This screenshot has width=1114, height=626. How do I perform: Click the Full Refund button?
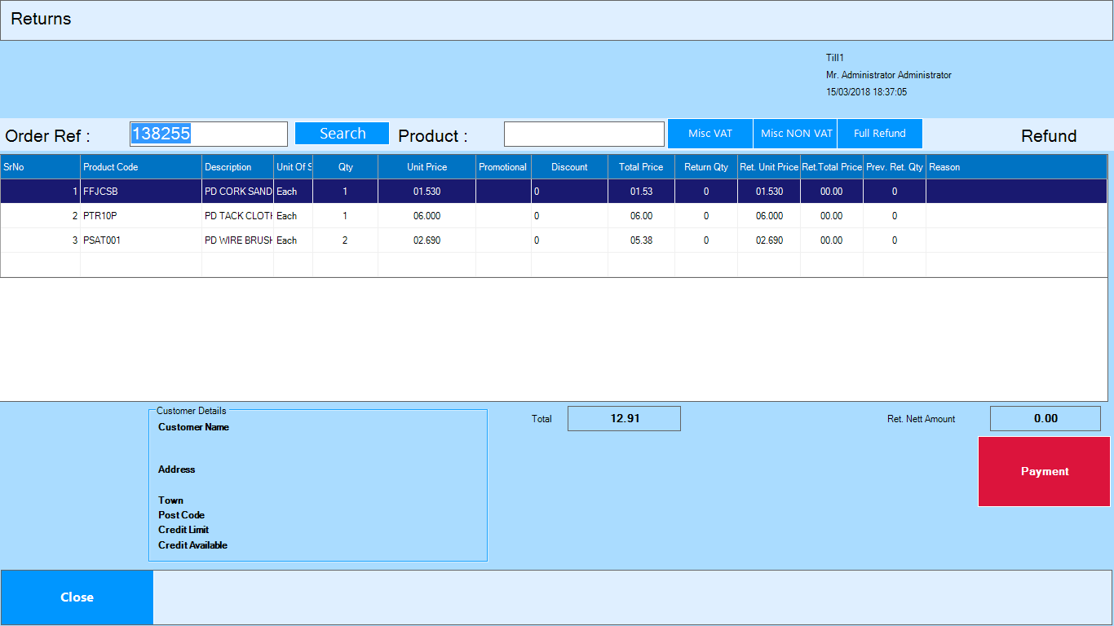(879, 134)
